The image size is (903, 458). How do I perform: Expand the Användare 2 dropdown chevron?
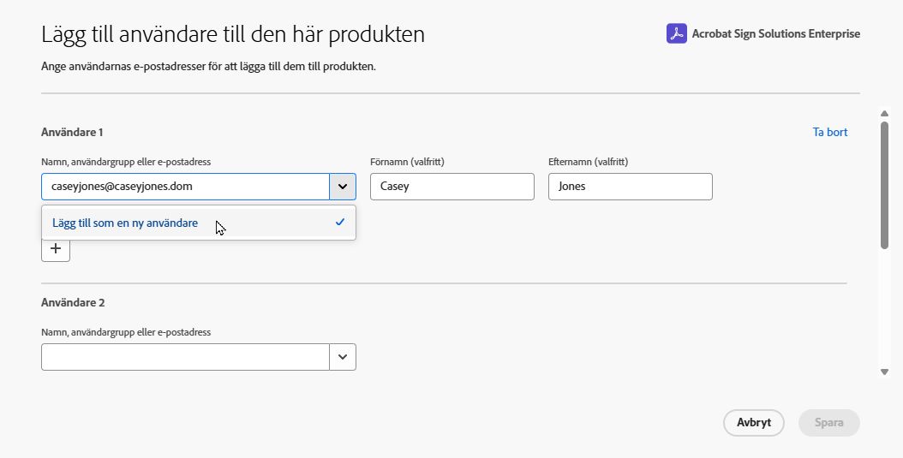point(343,357)
